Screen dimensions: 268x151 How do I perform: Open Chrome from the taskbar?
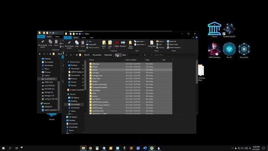pyautogui.click(x=90, y=148)
